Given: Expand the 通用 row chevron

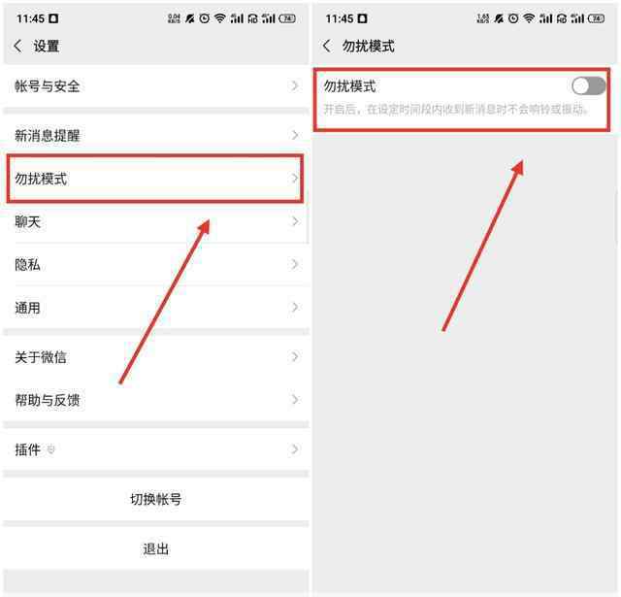Looking at the screenshot, I should tap(294, 307).
